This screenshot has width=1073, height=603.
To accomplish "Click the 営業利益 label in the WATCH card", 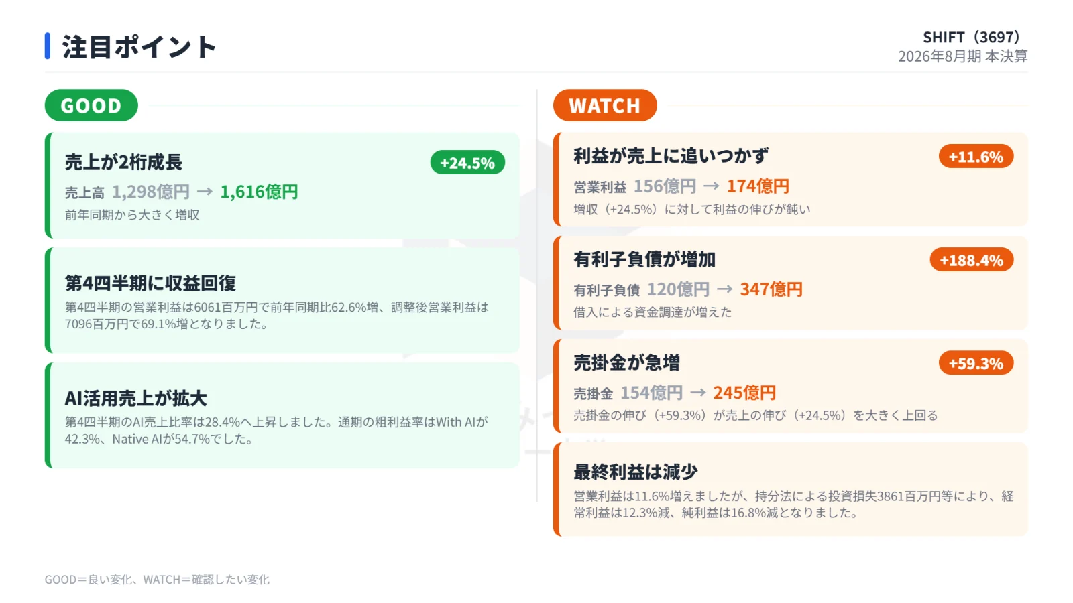I will click(600, 187).
